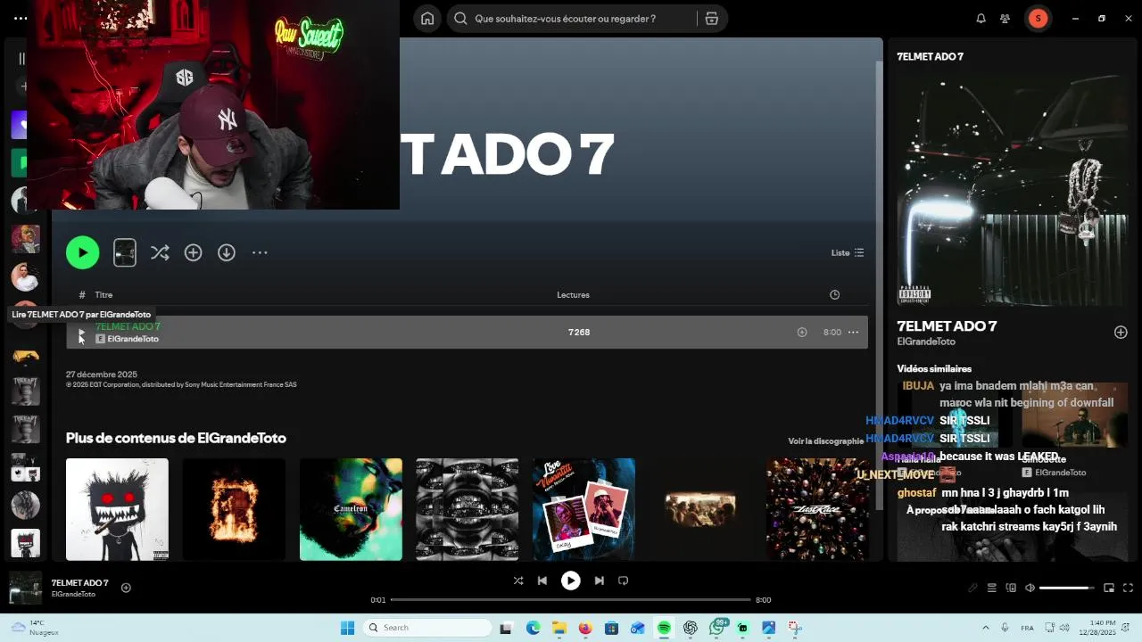Open the black and white lips album thumbnail
The image size is (1142, 642).
468,509
